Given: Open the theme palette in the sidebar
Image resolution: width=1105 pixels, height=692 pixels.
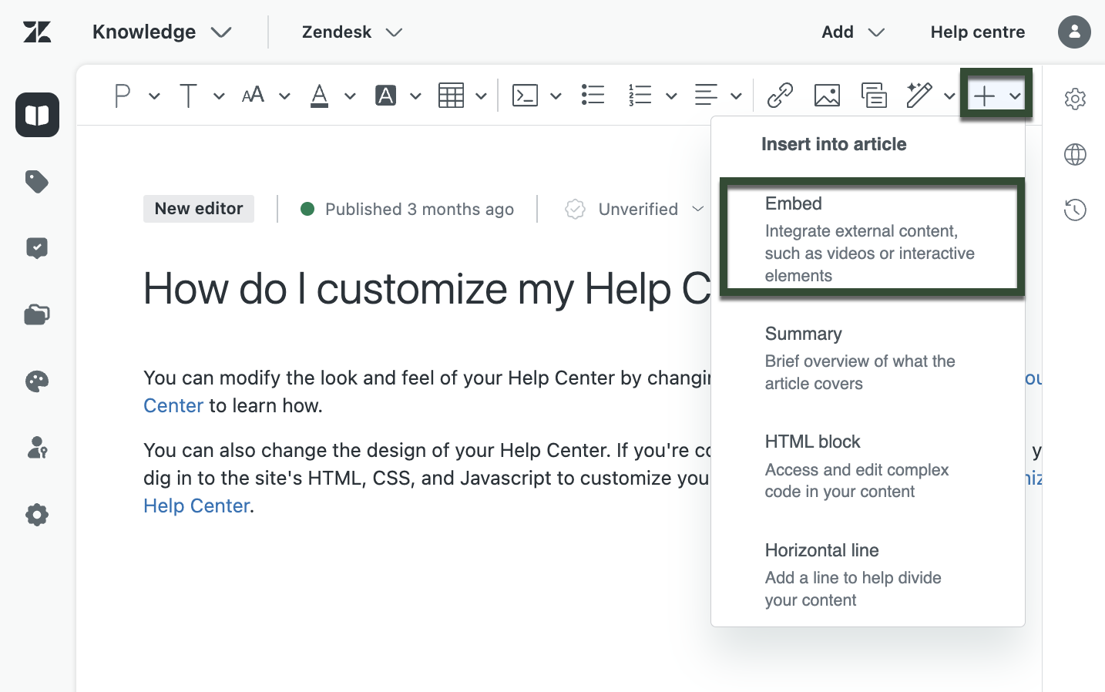Looking at the screenshot, I should coord(37,381).
